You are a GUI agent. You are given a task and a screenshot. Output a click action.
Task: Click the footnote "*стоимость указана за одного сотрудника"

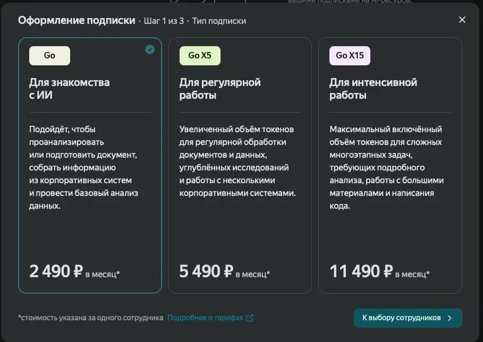tap(90, 318)
